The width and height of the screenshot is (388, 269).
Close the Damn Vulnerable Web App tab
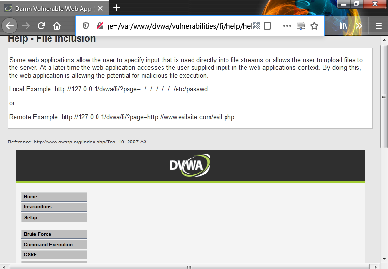click(100, 8)
